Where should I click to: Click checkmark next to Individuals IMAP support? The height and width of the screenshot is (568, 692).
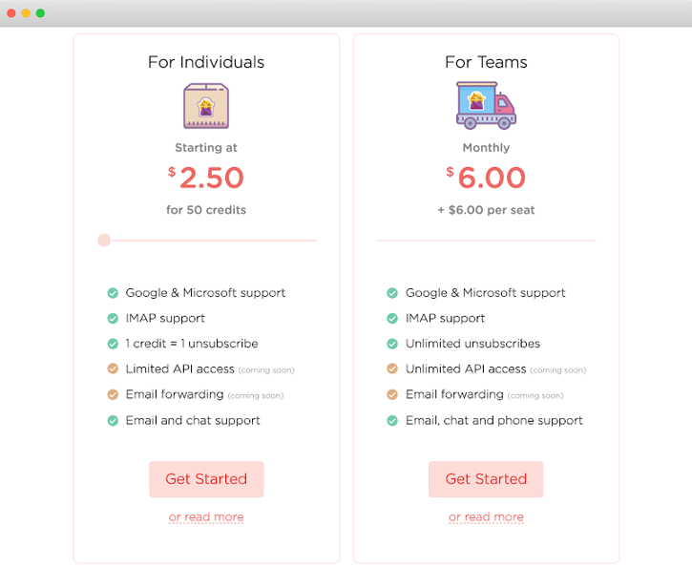coord(113,318)
